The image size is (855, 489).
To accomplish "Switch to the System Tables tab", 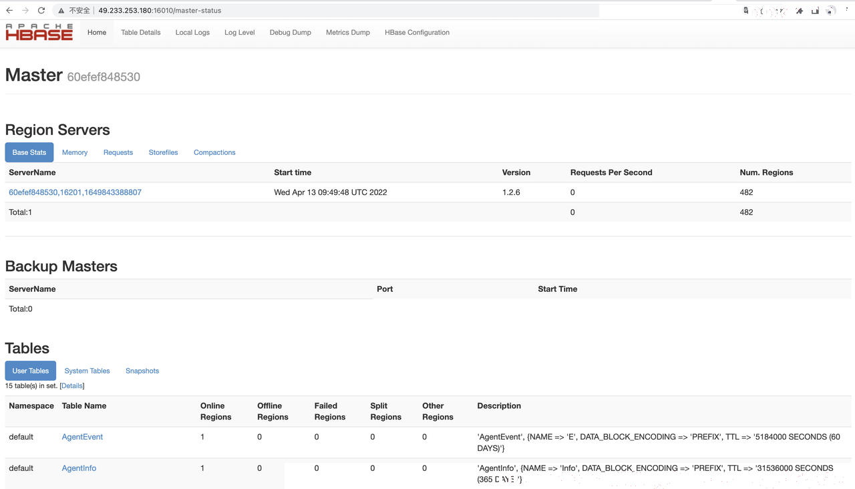I will tap(87, 371).
